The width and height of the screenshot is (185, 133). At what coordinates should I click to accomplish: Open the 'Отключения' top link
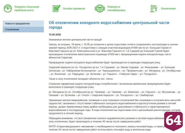pos(168,8)
